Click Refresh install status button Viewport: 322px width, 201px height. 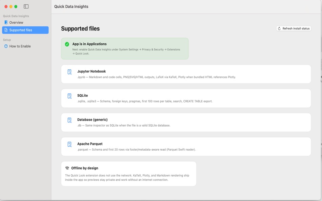[294, 28]
